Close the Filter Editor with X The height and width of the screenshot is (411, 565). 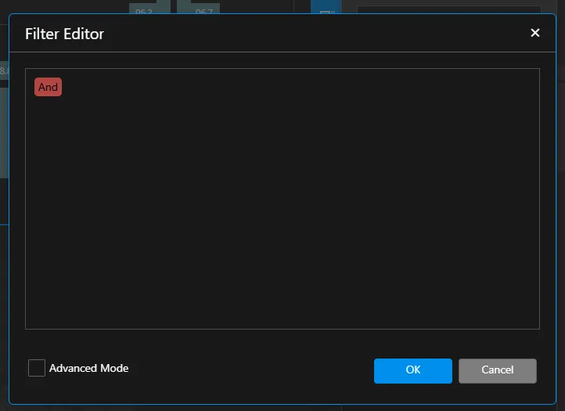tap(535, 33)
